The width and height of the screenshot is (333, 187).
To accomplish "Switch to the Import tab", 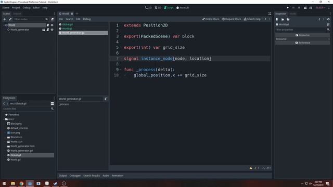I will 17,14.
